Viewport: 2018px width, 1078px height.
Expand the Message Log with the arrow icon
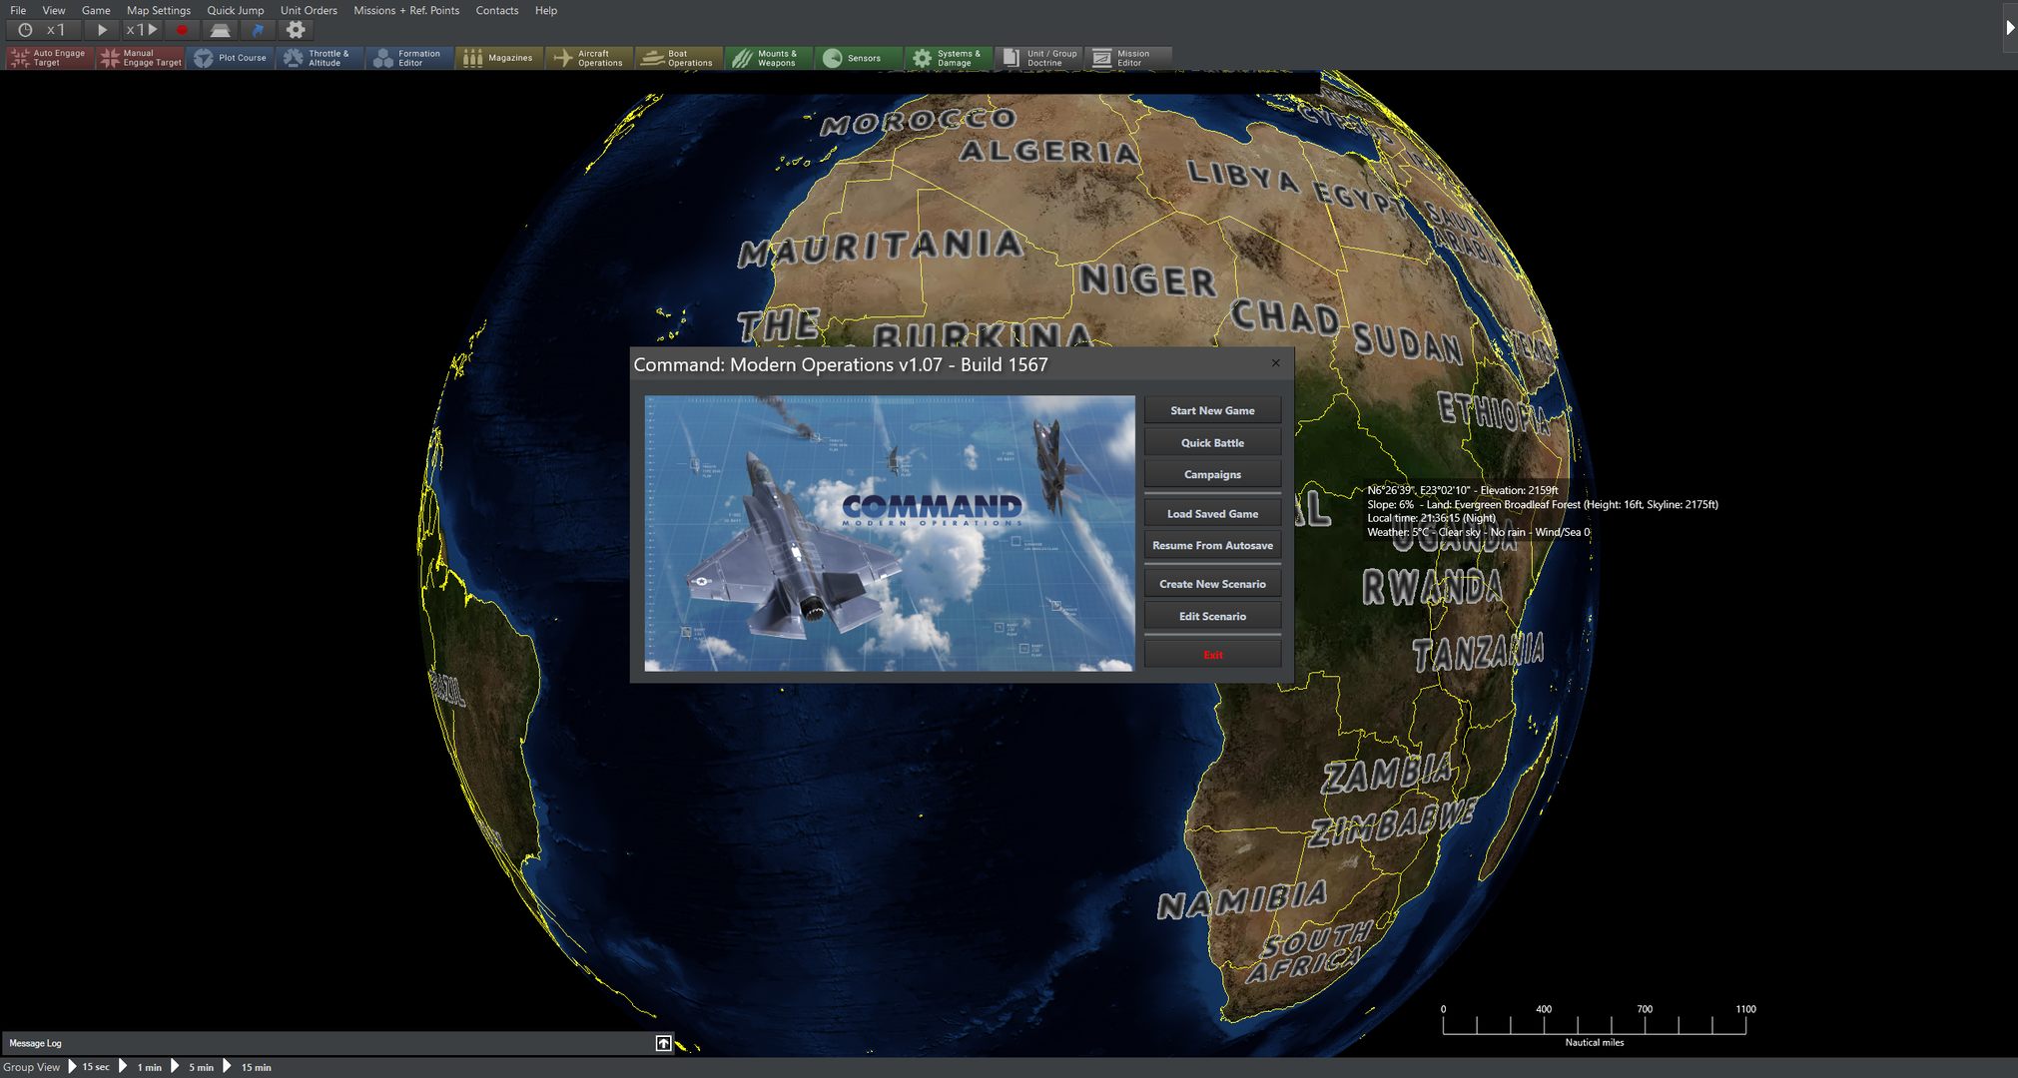(x=663, y=1043)
